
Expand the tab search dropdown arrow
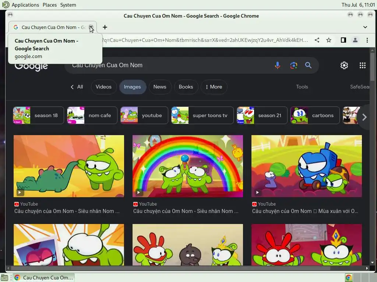[x=365, y=27]
